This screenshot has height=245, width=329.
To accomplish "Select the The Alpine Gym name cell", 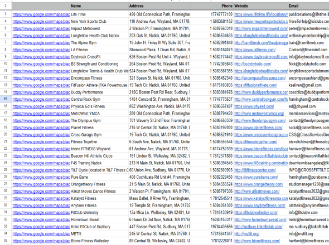I will (x=99, y=42).
